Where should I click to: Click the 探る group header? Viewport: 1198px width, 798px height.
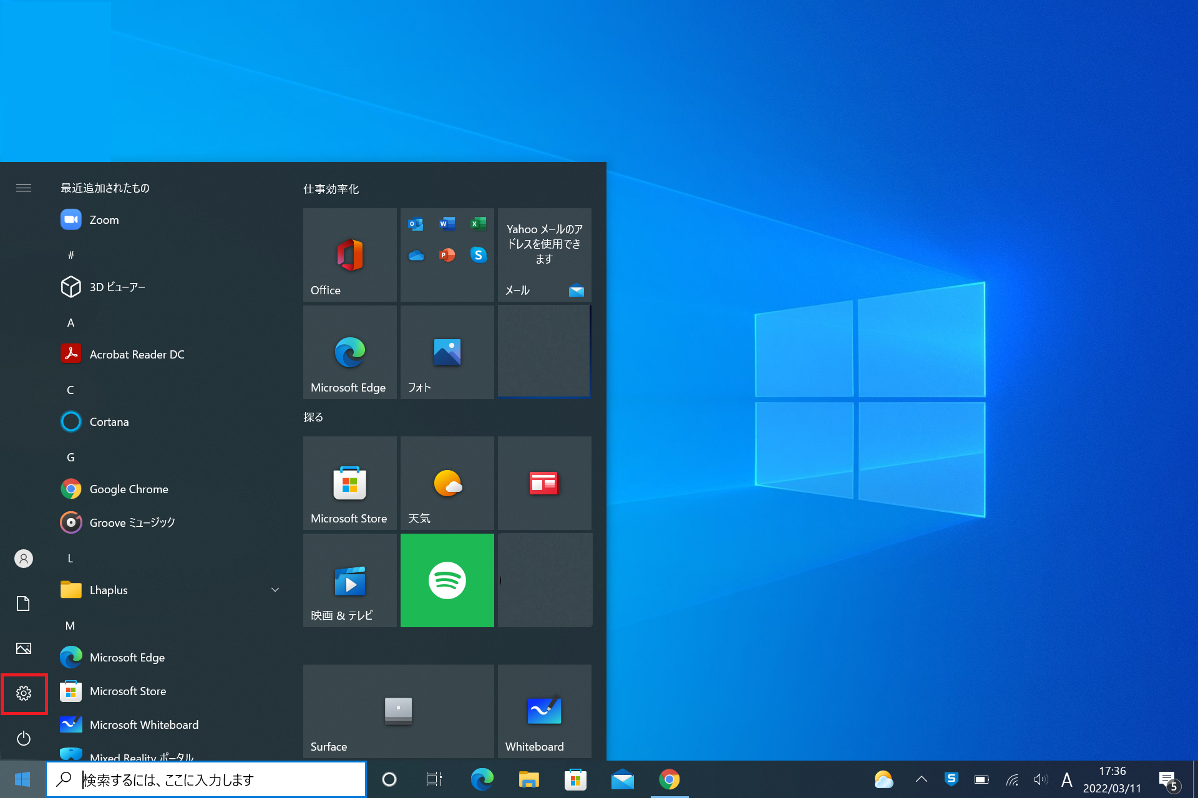[x=313, y=417]
